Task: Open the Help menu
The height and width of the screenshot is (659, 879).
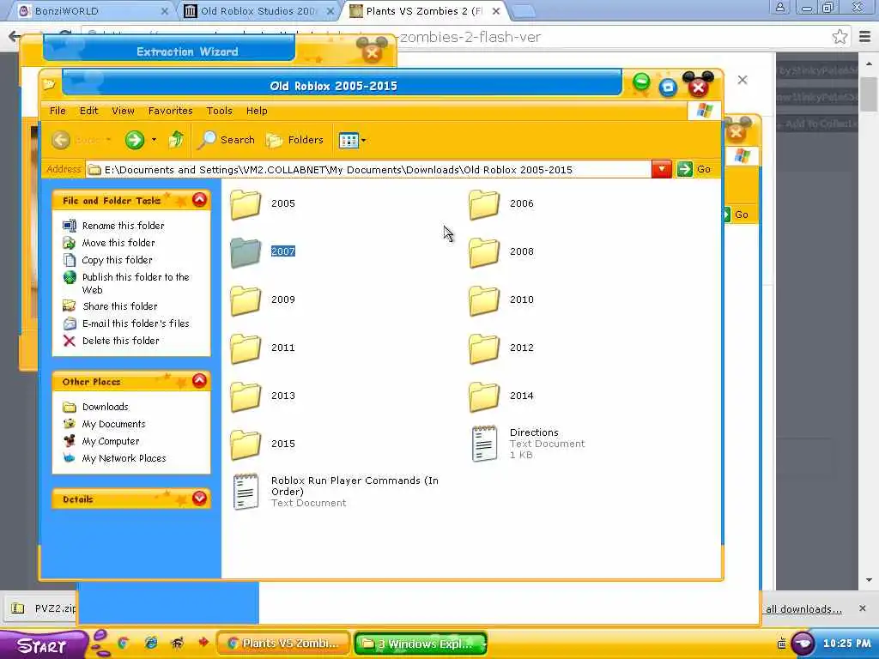Action: point(257,111)
